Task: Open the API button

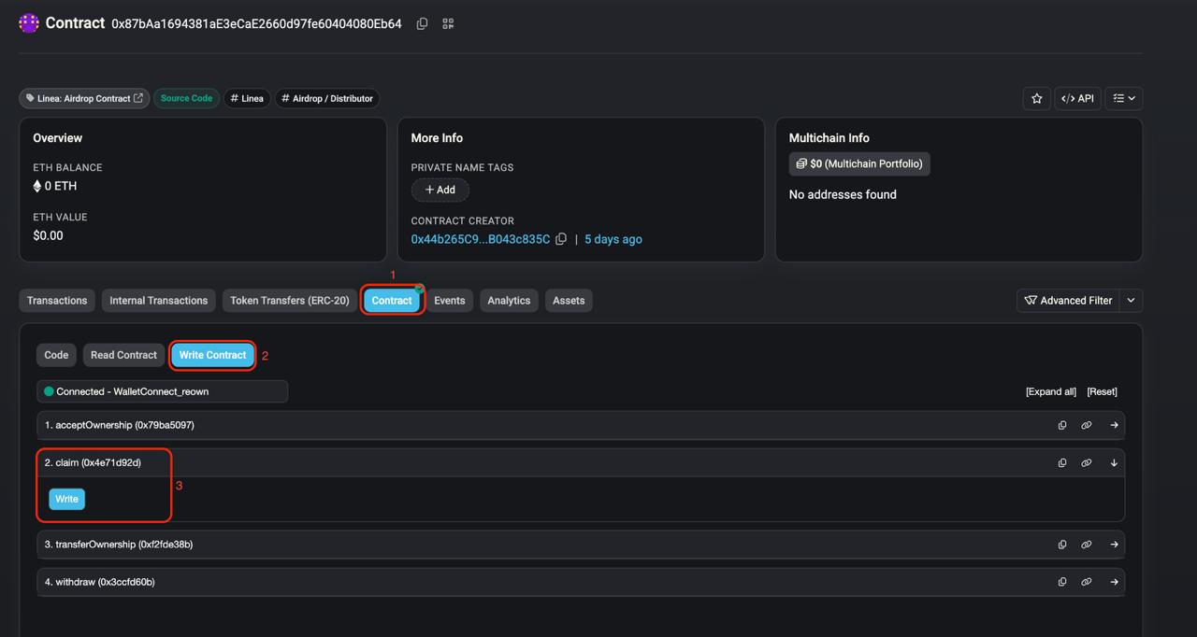Action: point(1077,98)
